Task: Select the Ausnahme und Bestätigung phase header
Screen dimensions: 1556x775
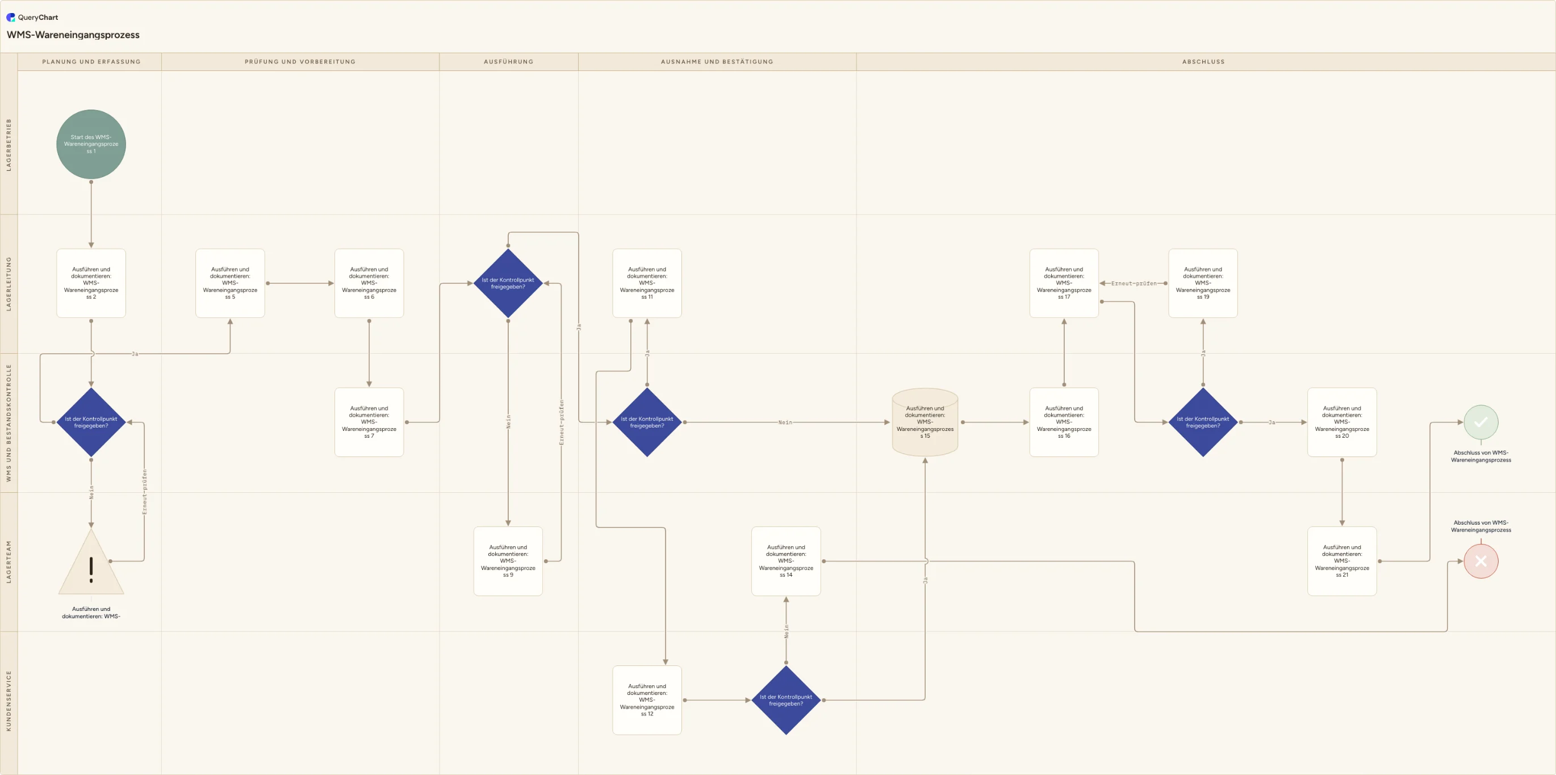Action: coord(717,62)
